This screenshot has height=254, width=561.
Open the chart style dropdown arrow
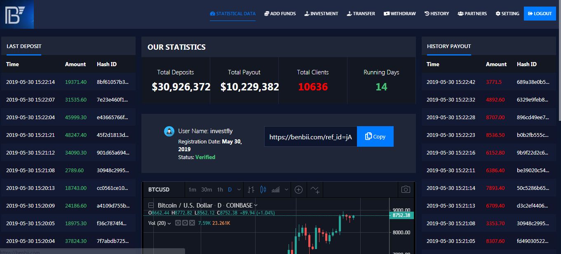coord(286,189)
